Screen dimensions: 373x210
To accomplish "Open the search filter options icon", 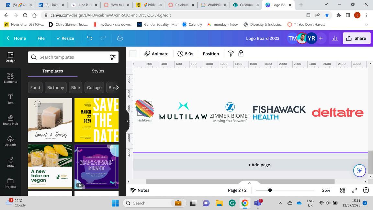I will coord(113,57).
